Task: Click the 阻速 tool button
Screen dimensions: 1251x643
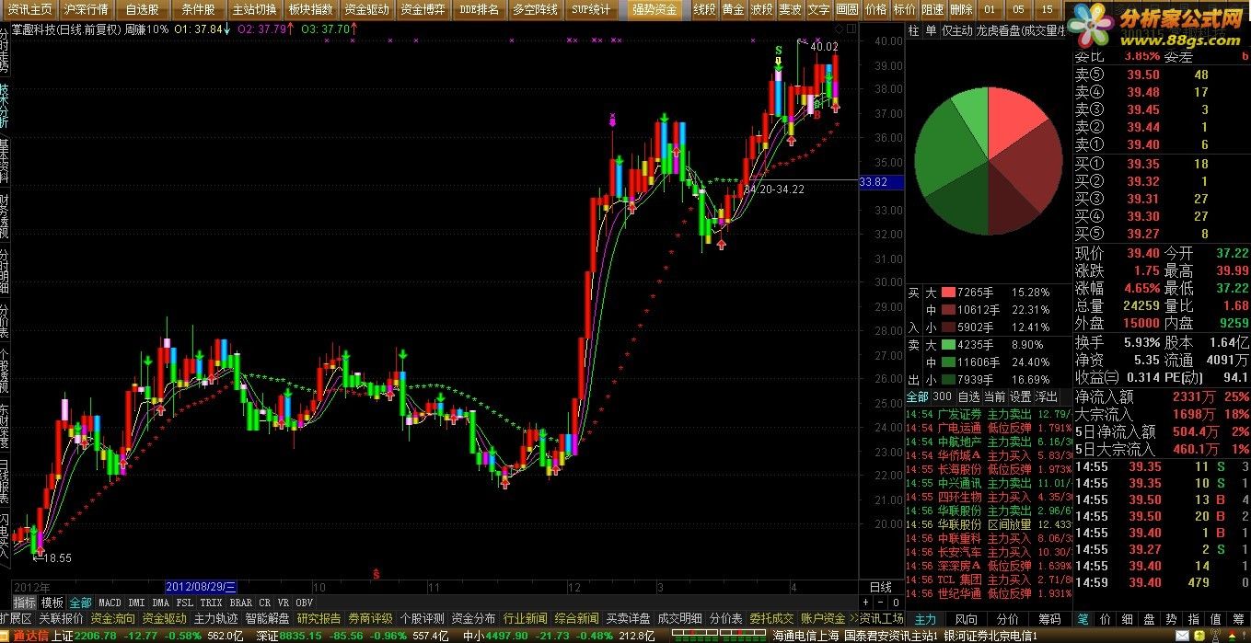Action: tap(932, 9)
